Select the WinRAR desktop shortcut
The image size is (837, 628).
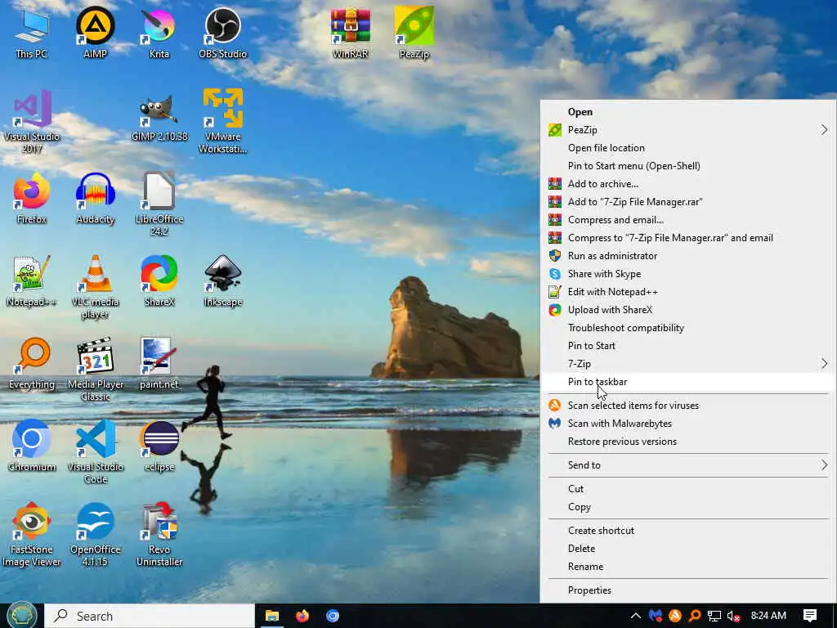tap(350, 33)
